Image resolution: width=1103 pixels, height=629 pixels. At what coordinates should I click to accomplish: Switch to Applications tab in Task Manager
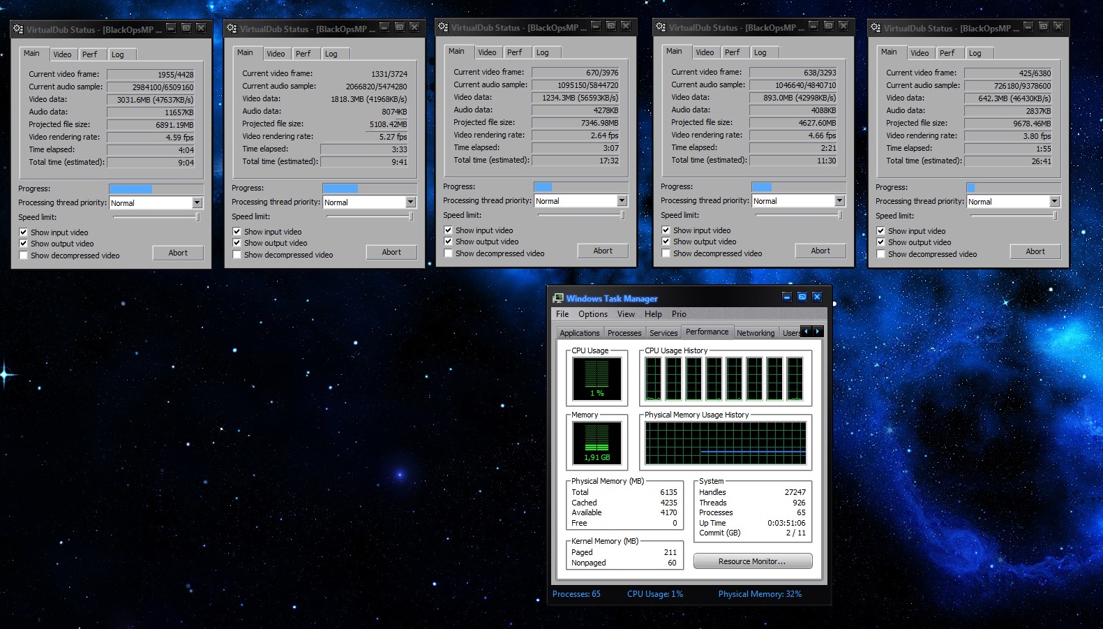[x=580, y=333]
